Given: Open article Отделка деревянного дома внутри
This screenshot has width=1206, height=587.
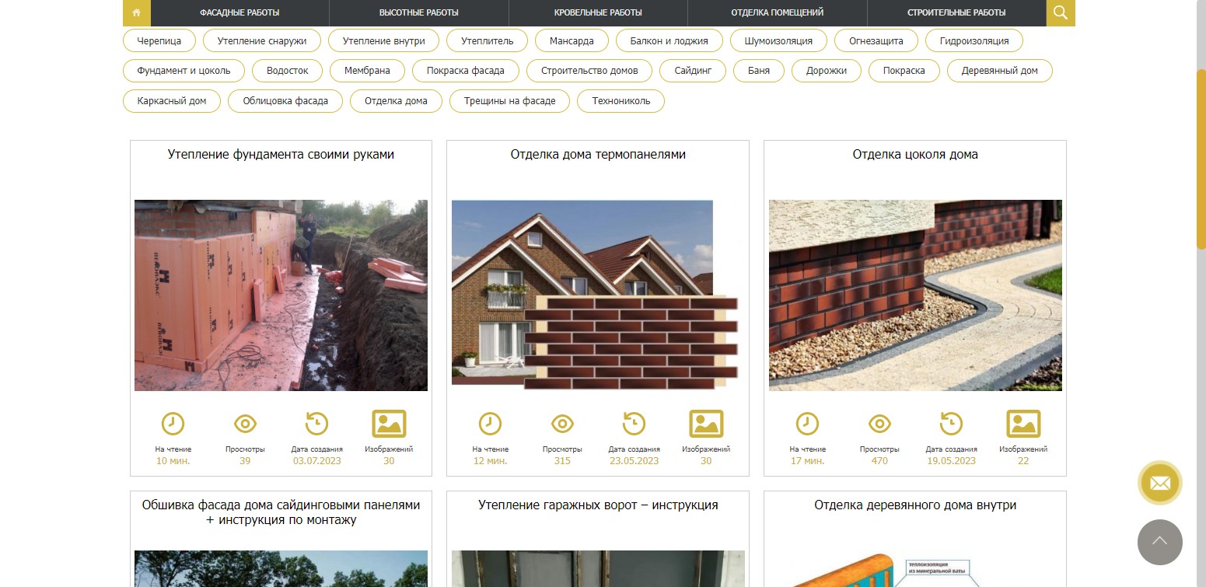Looking at the screenshot, I should pyautogui.click(x=915, y=505).
